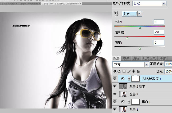Click the 黑白 1 adjustment layer icon
The height and width of the screenshot is (113, 172).
tap(123, 101)
